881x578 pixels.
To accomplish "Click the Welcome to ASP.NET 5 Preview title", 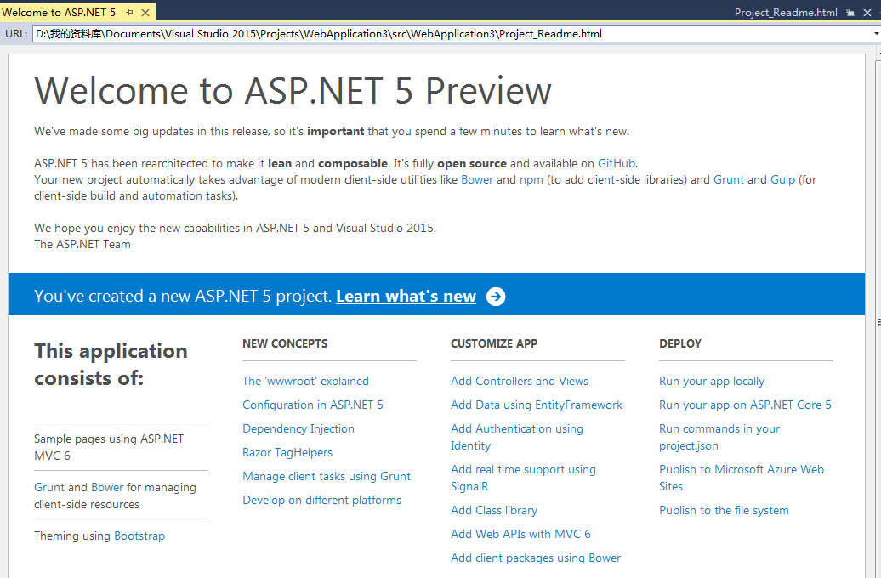I will (x=293, y=90).
